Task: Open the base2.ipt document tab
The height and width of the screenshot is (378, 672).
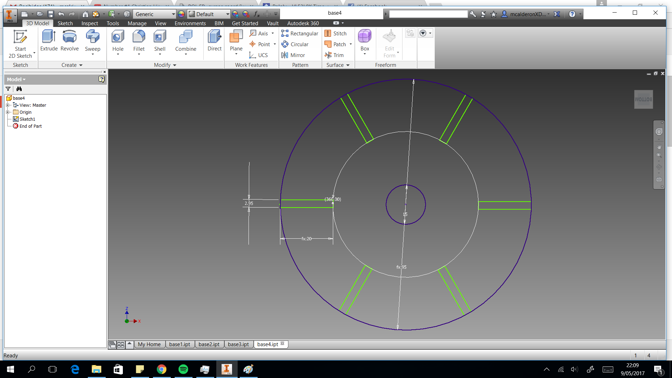Action: pyautogui.click(x=209, y=344)
